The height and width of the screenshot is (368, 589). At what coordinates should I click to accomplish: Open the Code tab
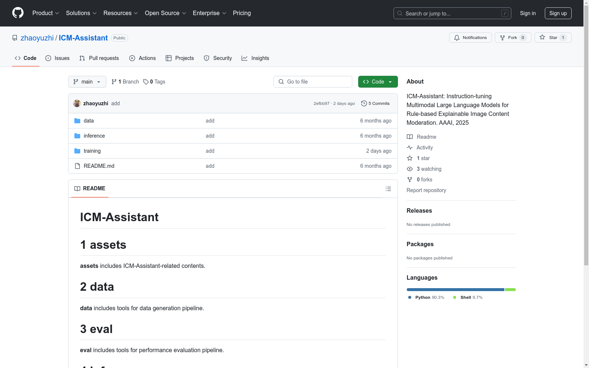click(x=26, y=58)
